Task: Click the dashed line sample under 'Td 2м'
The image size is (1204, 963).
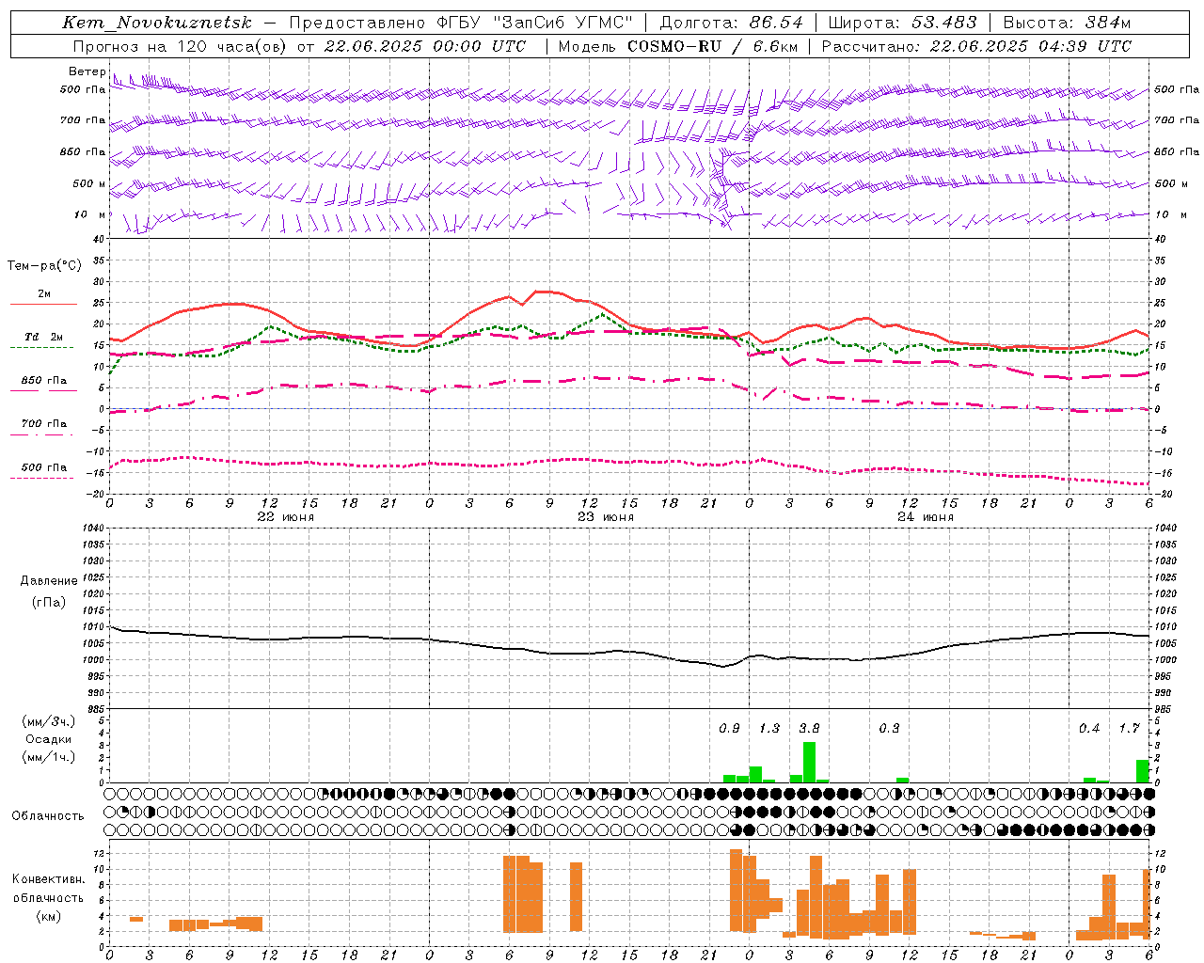Action: pos(43,348)
